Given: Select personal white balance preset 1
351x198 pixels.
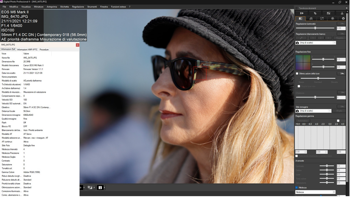Looking at the screenshot, I should pos(313,38).
